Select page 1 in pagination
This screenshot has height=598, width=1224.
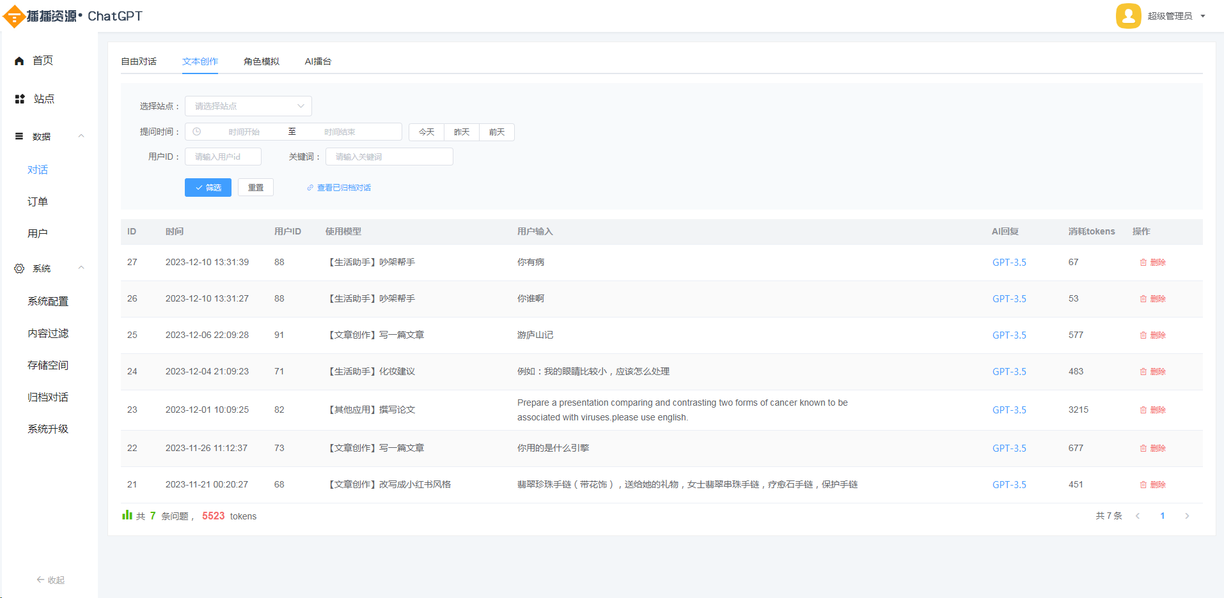tap(1163, 516)
